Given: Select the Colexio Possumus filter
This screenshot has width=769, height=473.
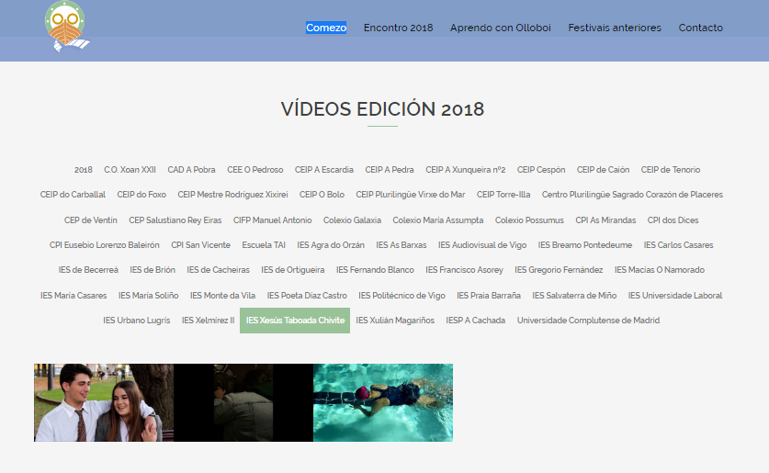Looking at the screenshot, I should (529, 220).
